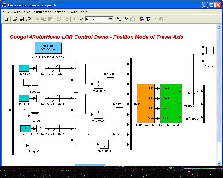Open the Model Explorer icon
The height and width of the screenshot is (178, 223).
148,19
